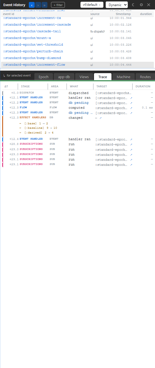Click the timestamp column header
Screen dimensions: 155x368
pos(123,14)
